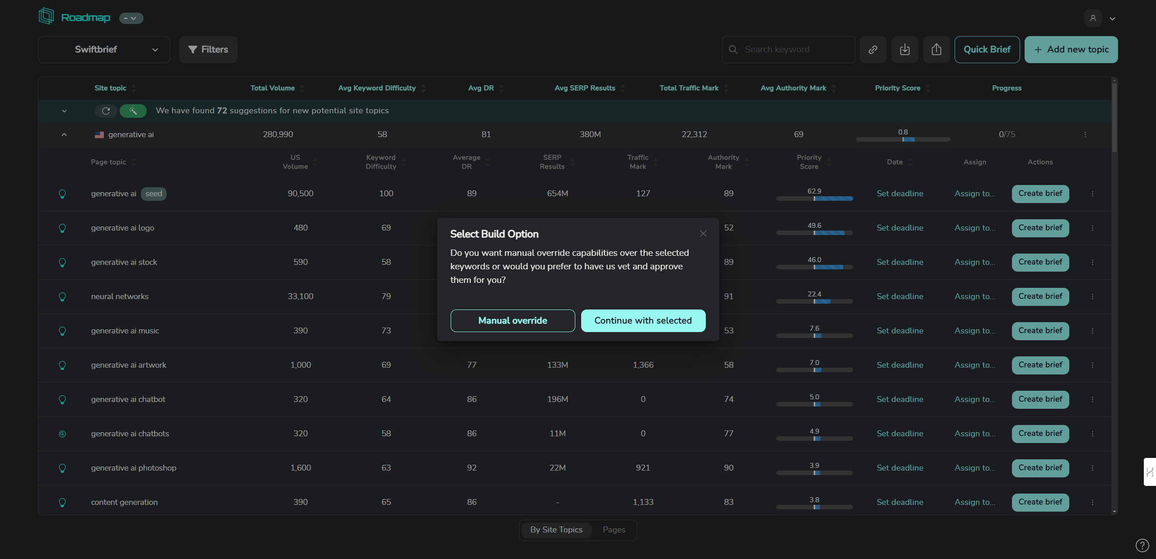Image resolution: width=1156 pixels, height=559 pixels.
Task: Click Add new topic button
Action: point(1071,50)
